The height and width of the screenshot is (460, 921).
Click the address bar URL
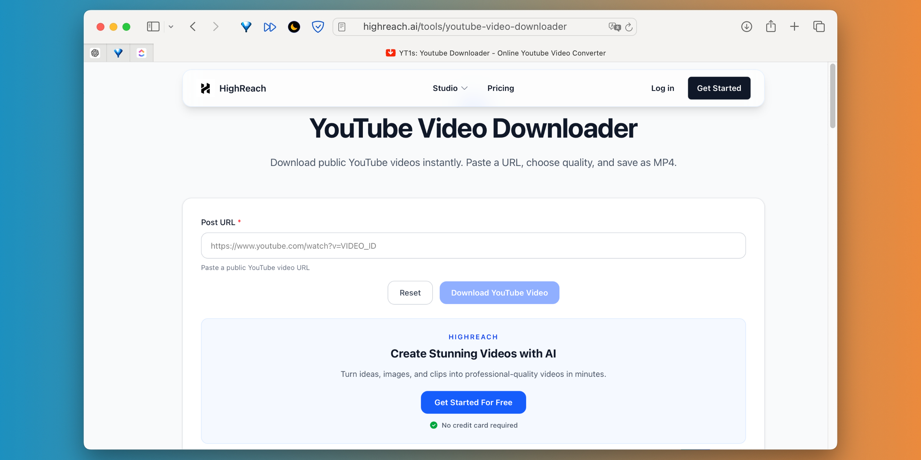[465, 26]
